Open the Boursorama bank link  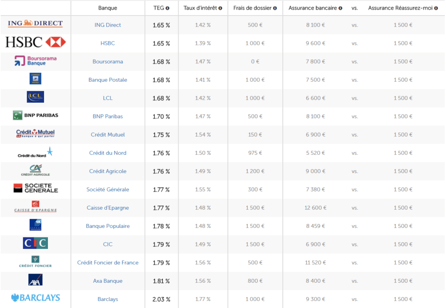[x=108, y=62]
